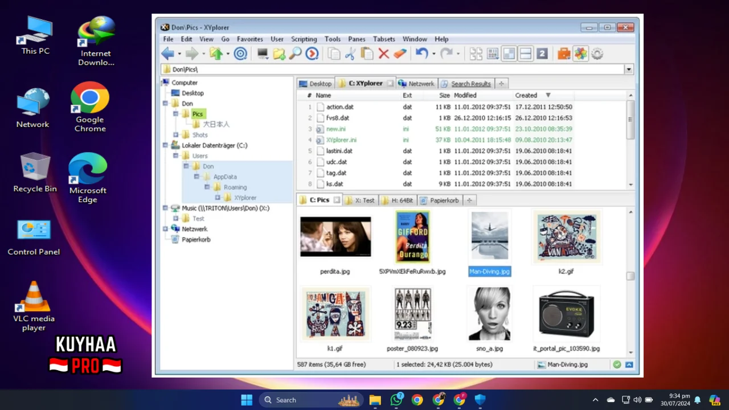Click upper file list scrollbar thumb
Viewport: 729px width, 410px height.
630,120
